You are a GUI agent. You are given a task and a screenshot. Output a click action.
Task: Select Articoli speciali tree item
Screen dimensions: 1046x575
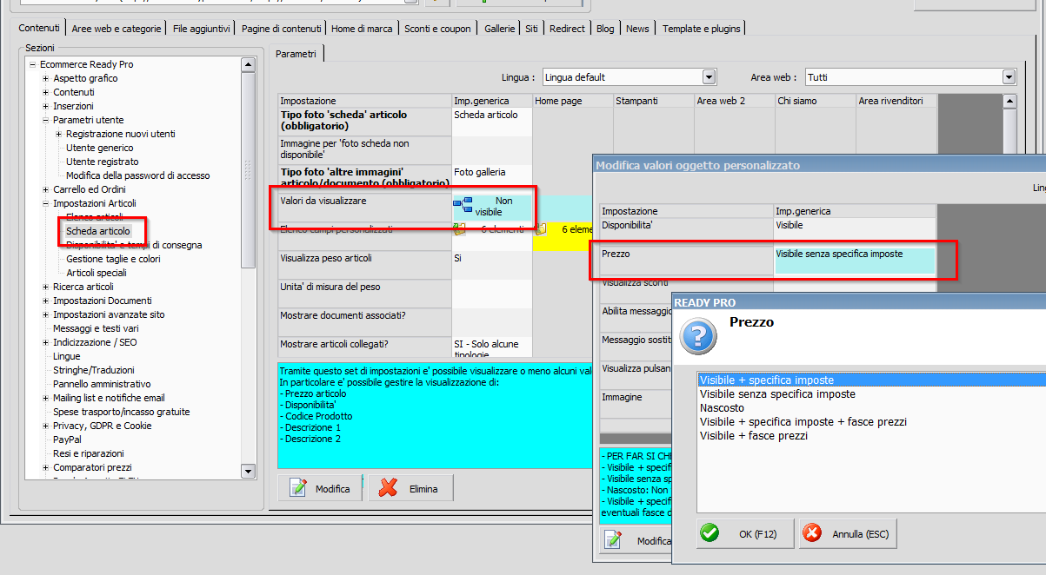click(97, 273)
